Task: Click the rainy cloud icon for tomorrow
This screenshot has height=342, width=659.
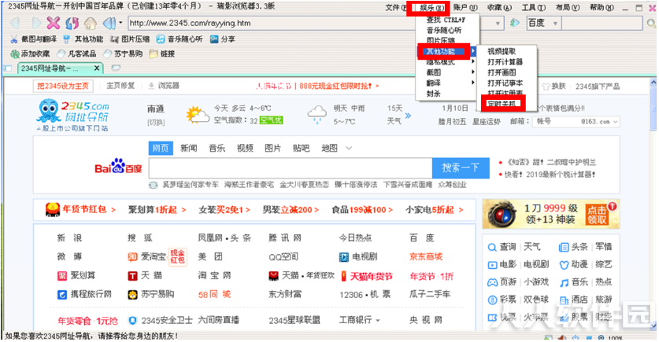Action: [317, 115]
